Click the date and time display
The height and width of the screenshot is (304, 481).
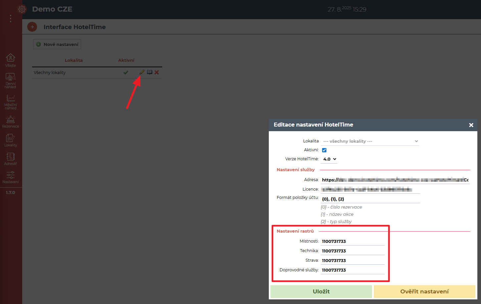pos(347,9)
